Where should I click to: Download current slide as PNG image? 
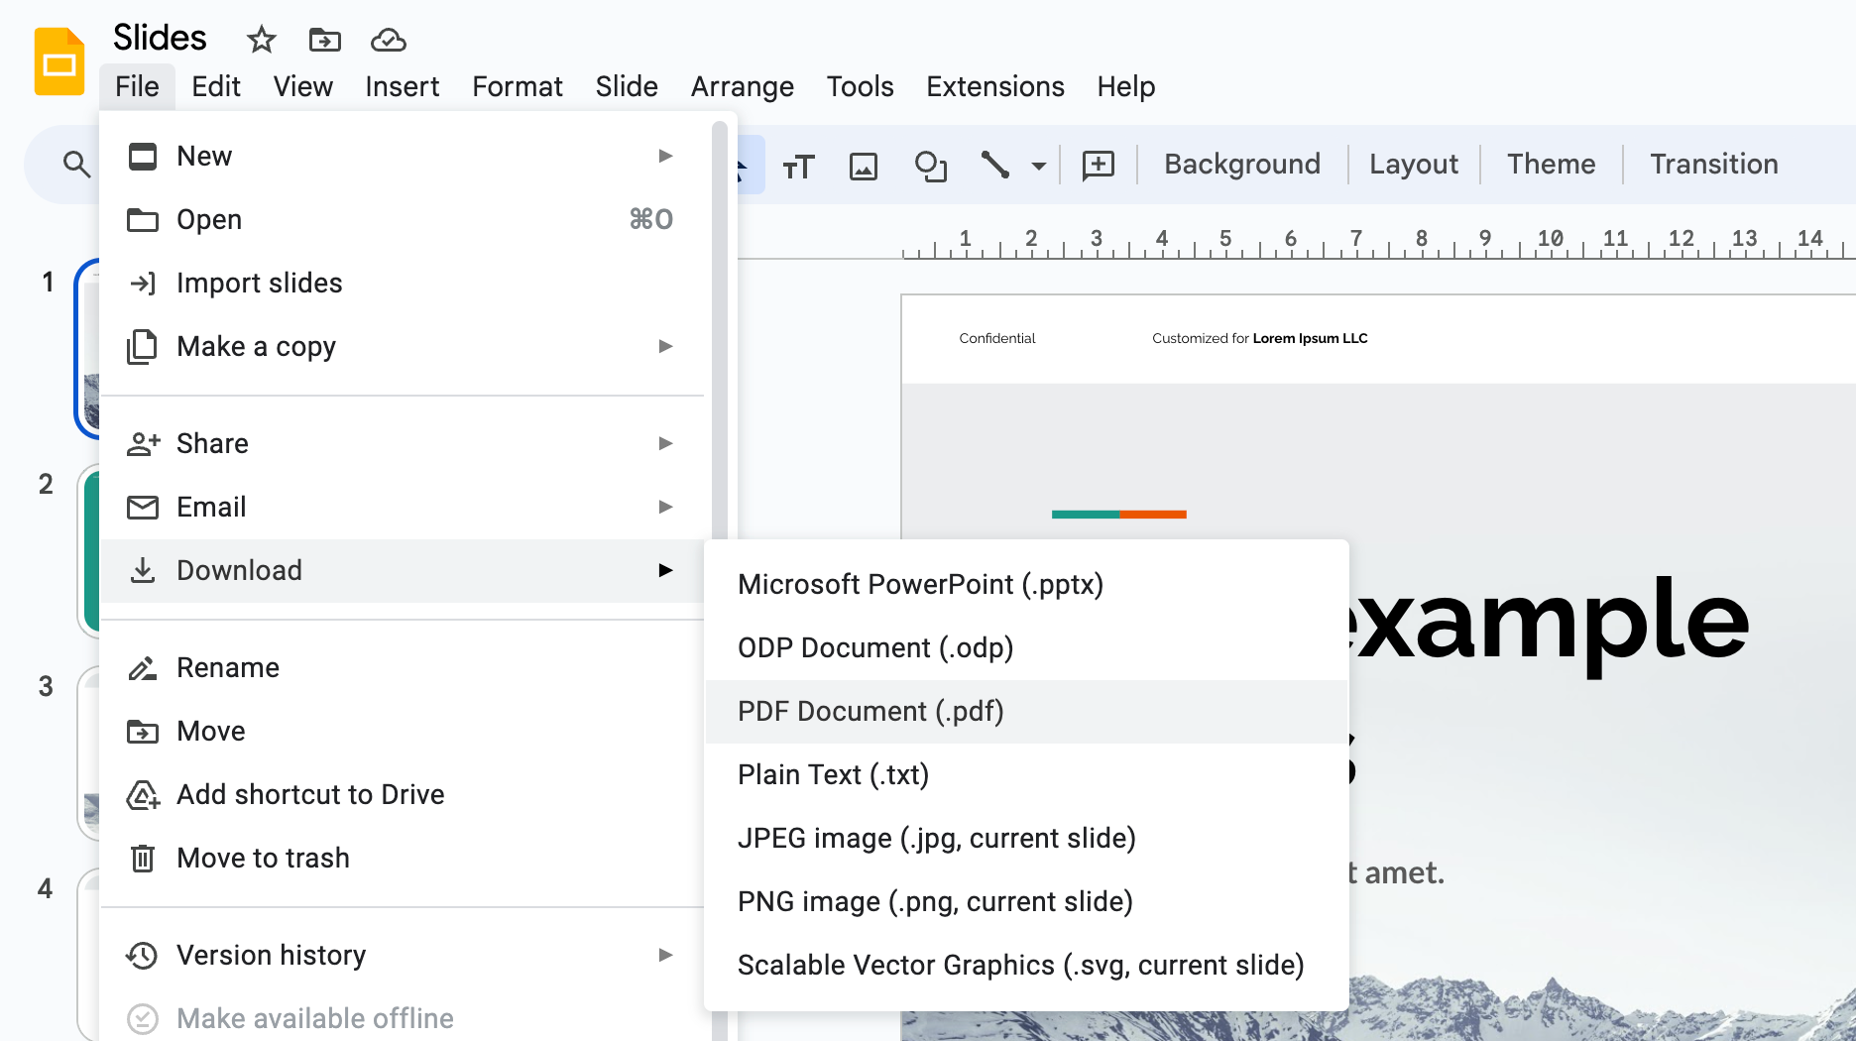point(1026,902)
